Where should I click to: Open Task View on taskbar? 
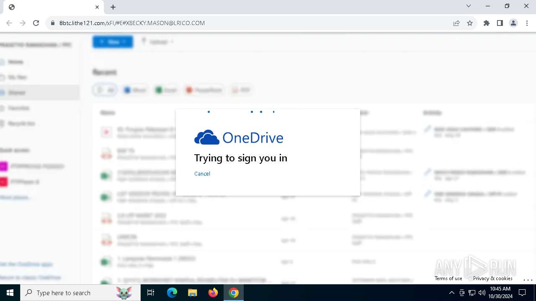click(151, 293)
